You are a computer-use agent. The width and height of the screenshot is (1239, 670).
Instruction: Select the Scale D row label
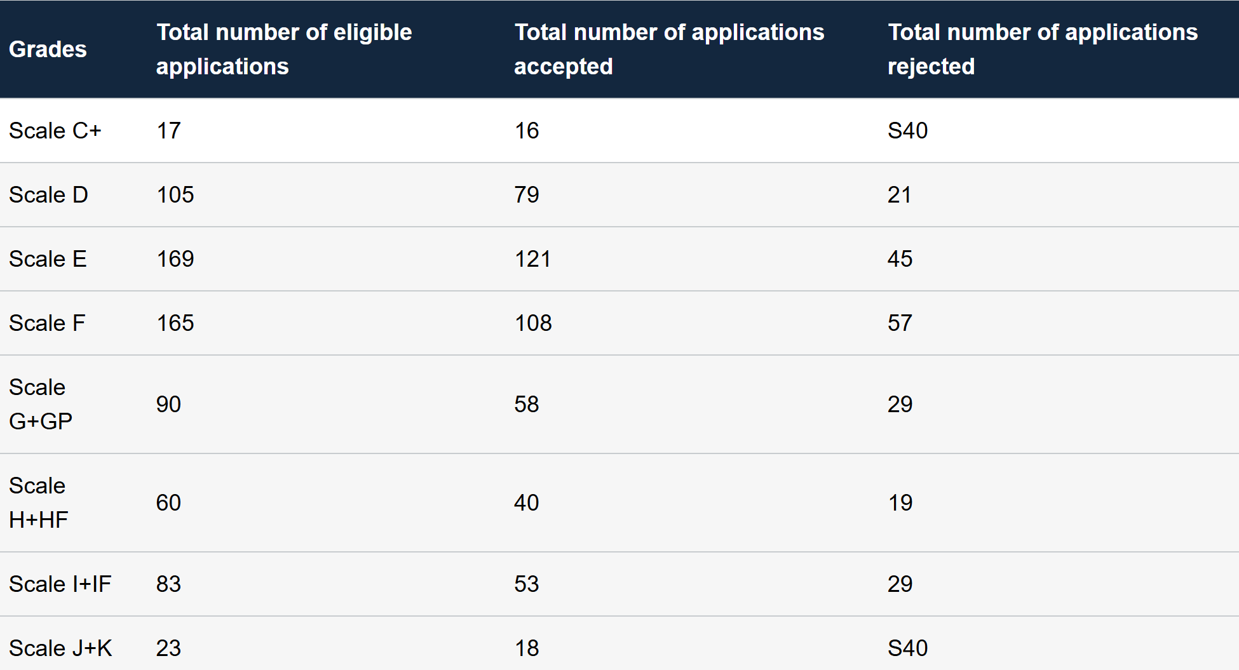pos(48,195)
